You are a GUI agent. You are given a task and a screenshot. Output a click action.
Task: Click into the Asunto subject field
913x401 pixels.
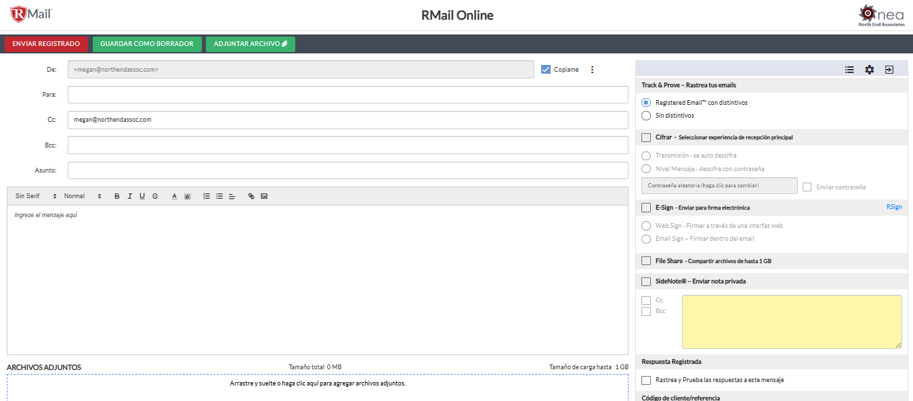[347, 170]
